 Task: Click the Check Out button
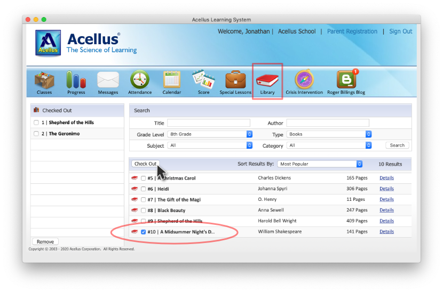coord(145,164)
